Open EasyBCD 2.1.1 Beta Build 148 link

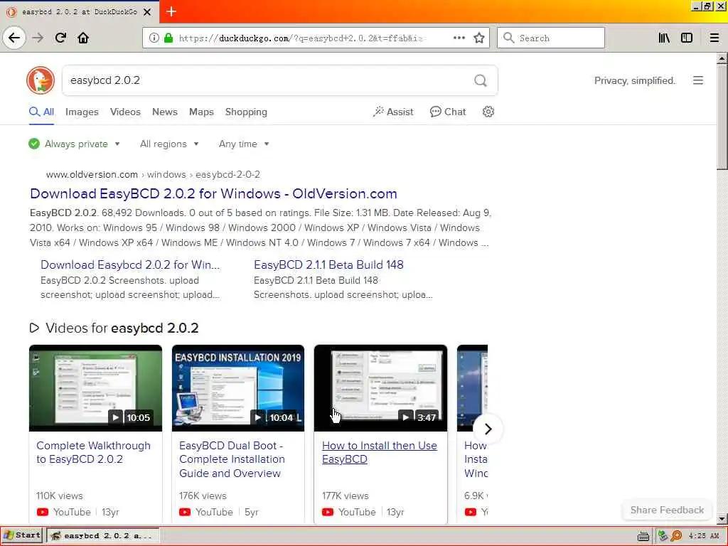328,264
